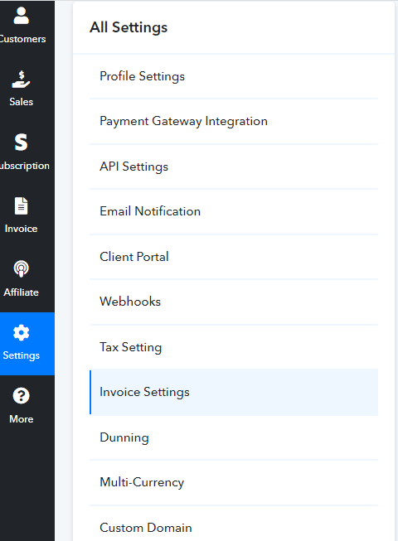398x541 pixels.
Task: Select highlighted Invoice Settings item
Action: tap(234, 393)
